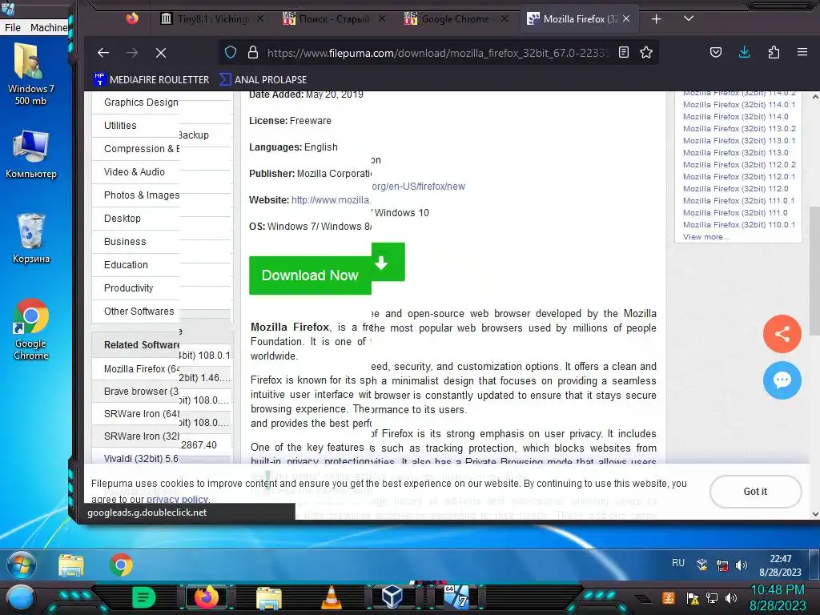
Task: Open Mozilla Firefox (32bit) 114.0.1 version
Action: tap(739, 105)
